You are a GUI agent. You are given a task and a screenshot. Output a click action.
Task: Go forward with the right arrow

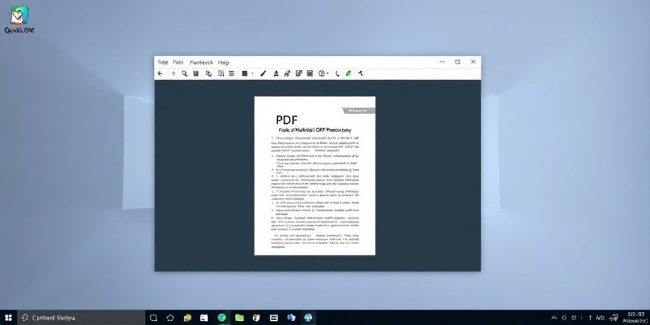[174, 74]
